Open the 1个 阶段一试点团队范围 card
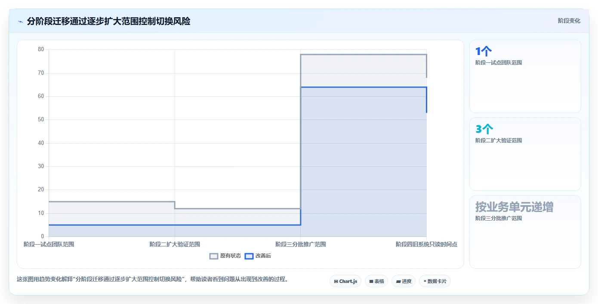The height and width of the screenshot is (304, 598). pyautogui.click(x=525, y=77)
